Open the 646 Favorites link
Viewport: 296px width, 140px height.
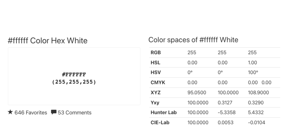pos(31,113)
